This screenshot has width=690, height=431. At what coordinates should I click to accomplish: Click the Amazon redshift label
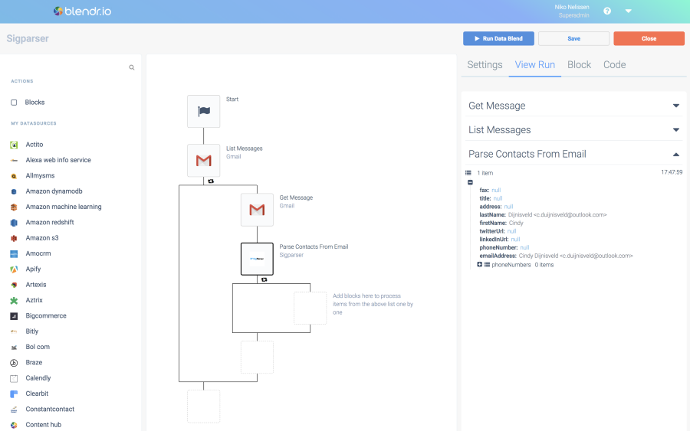[50, 222]
